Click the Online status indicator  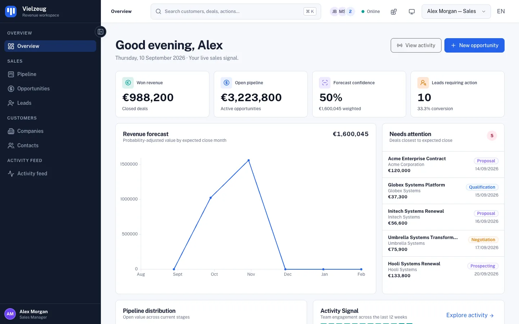[371, 12]
